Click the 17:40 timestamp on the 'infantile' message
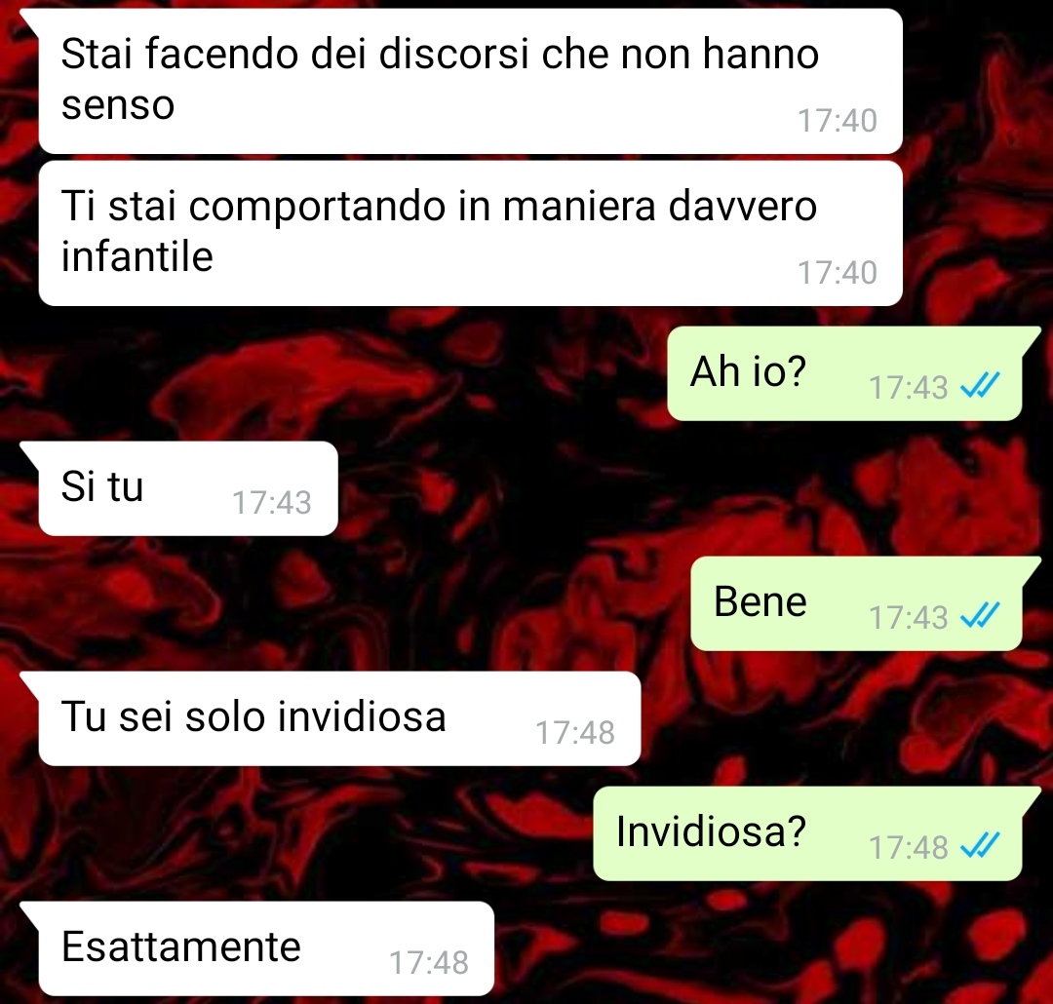This screenshot has width=1053, height=1004. 837,273
